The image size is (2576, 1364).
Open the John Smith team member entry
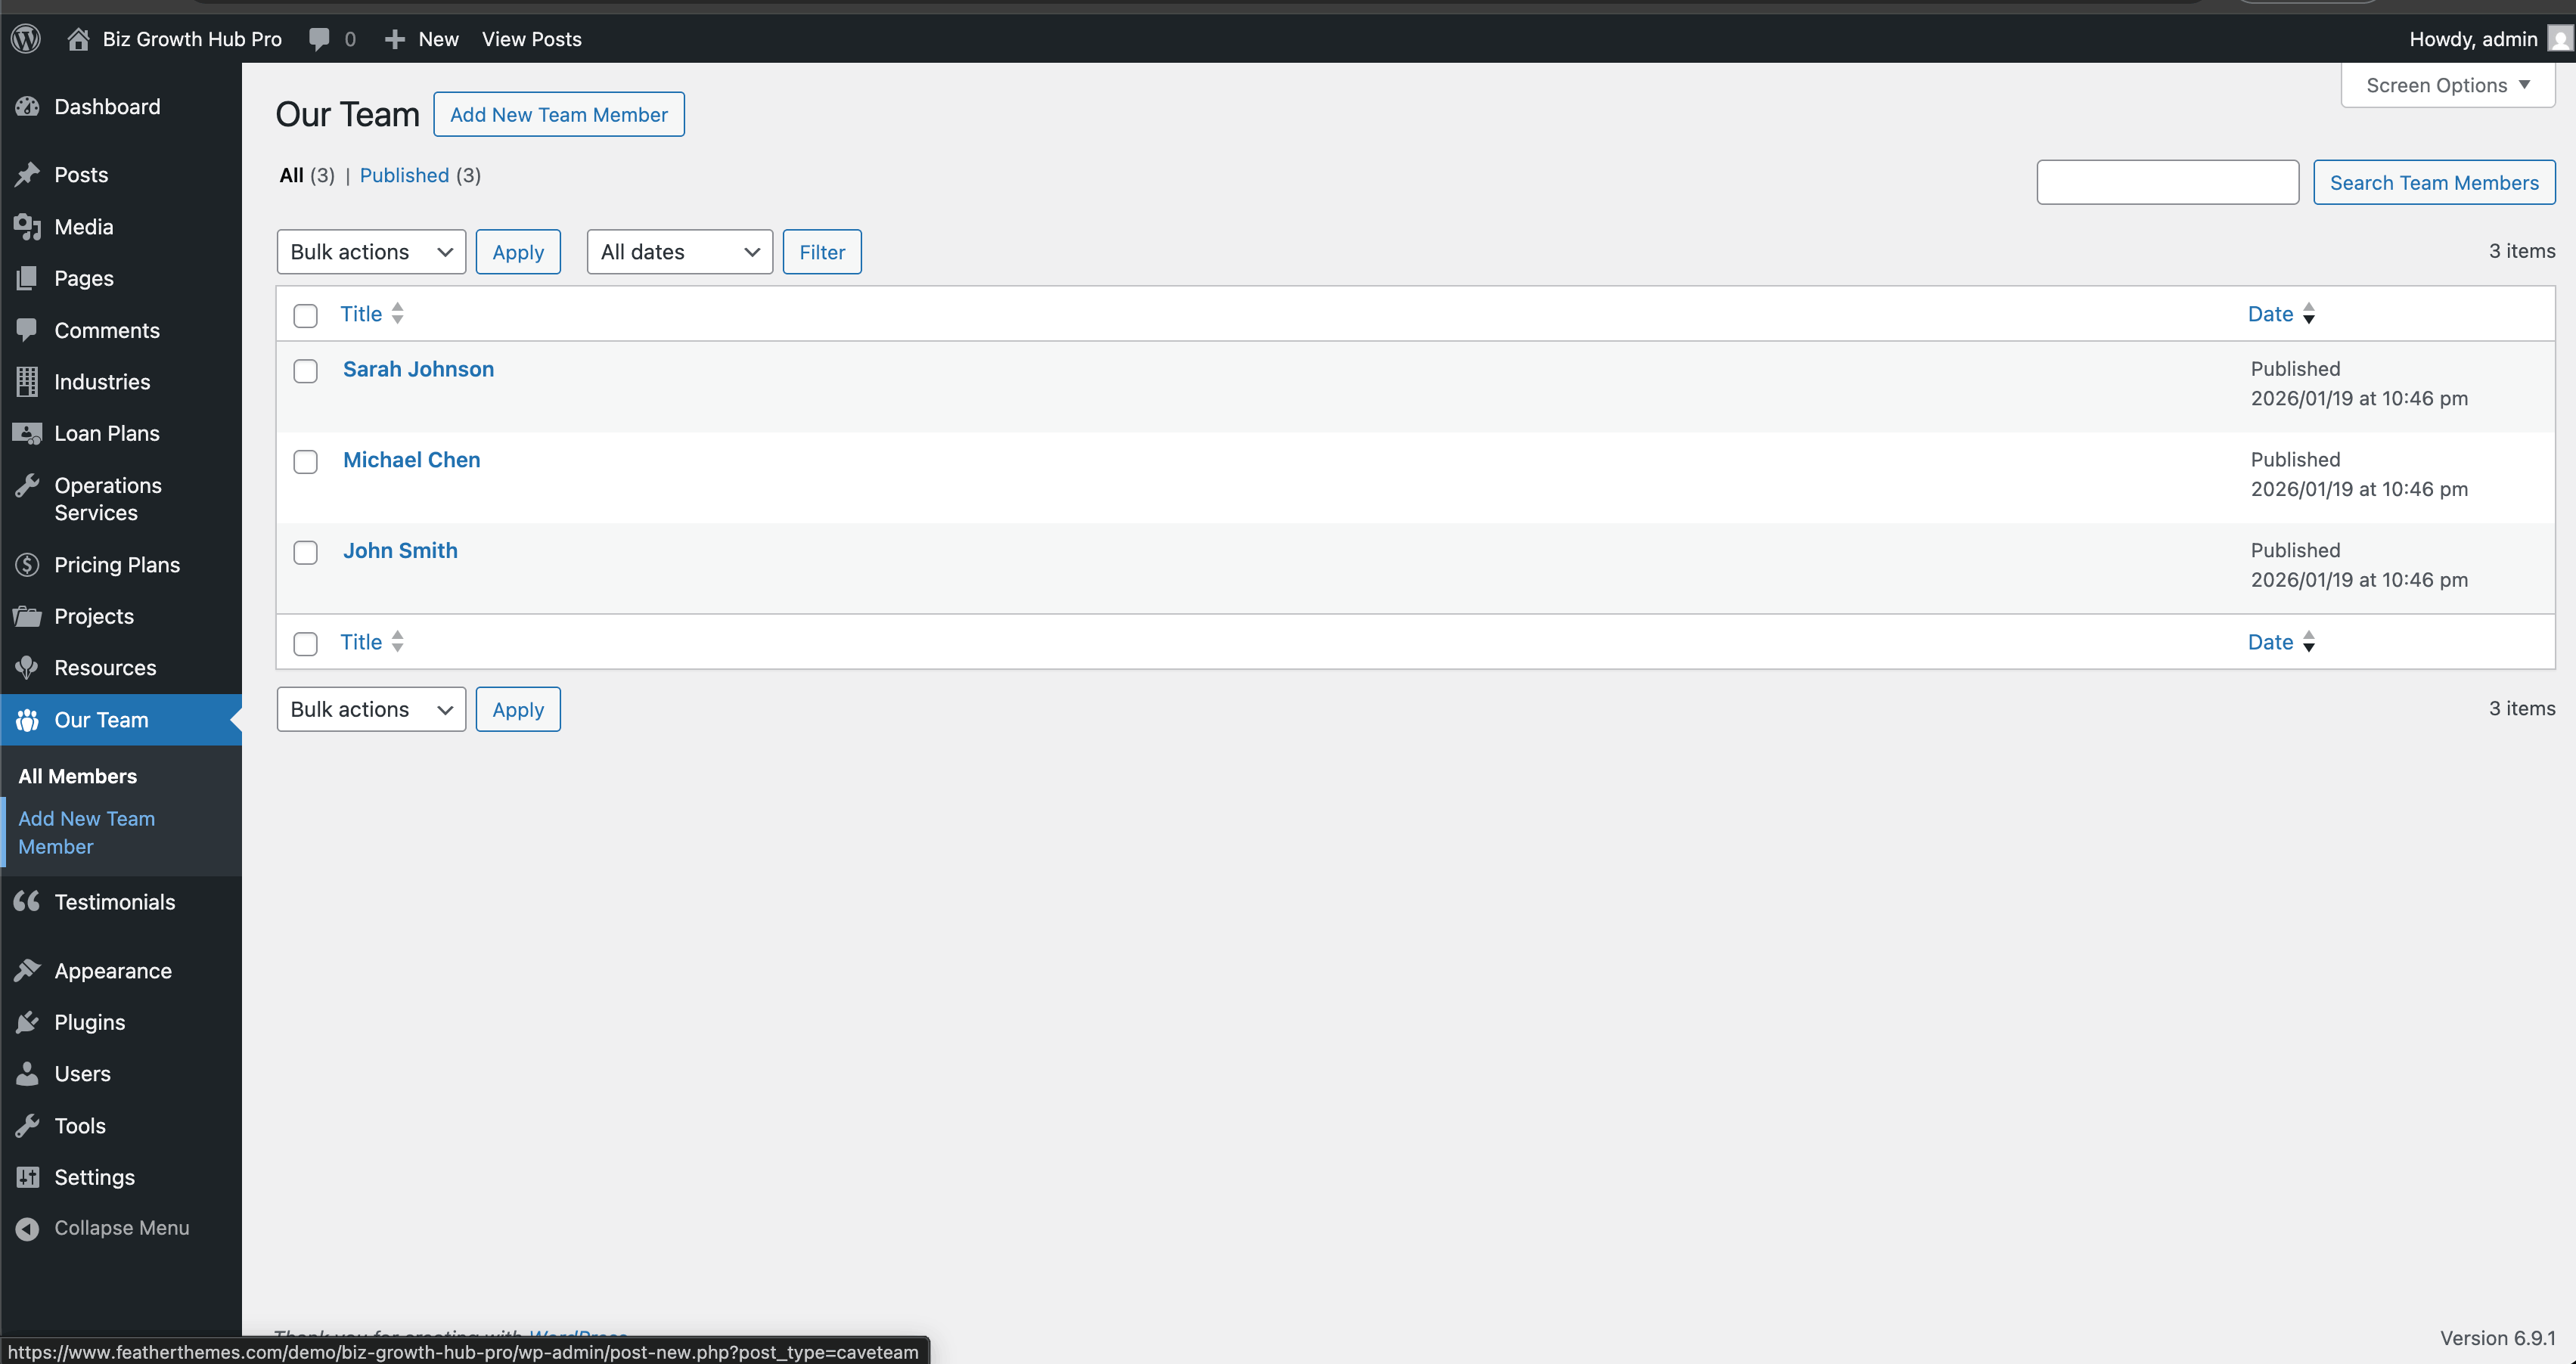(x=400, y=550)
